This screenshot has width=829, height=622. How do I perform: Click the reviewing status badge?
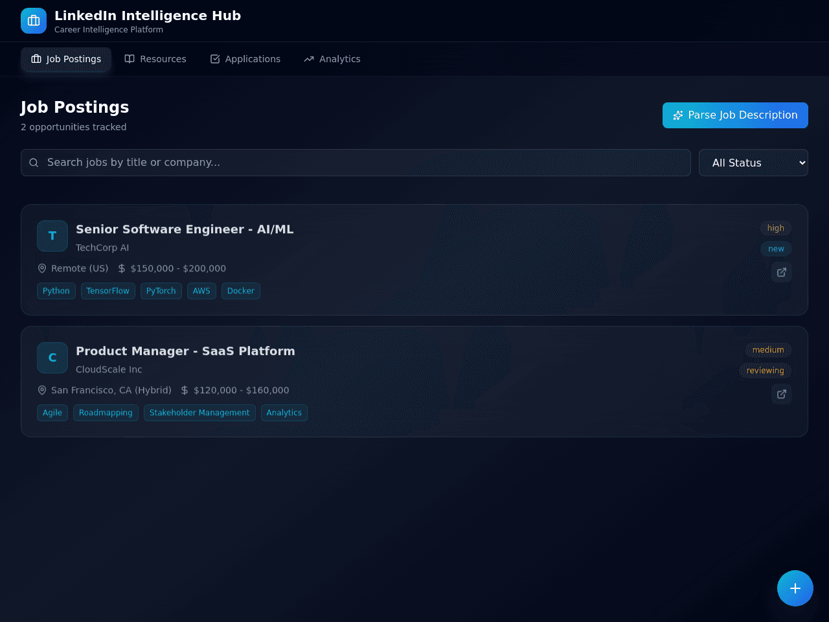[766, 371]
